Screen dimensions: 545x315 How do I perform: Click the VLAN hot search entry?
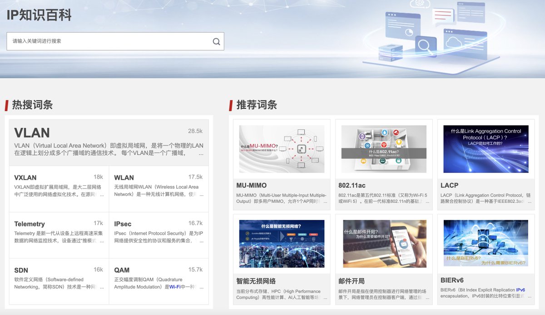pyautogui.click(x=108, y=142)
